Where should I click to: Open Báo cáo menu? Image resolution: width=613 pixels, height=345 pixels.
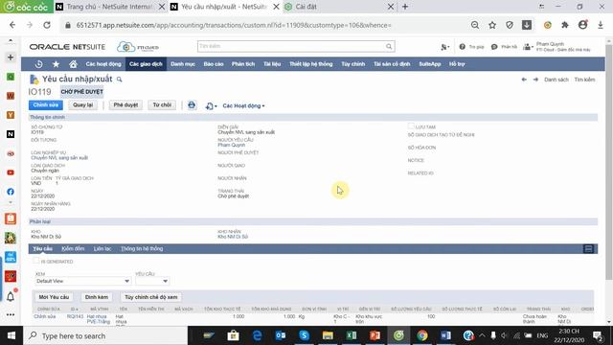(x=214, y=64)
